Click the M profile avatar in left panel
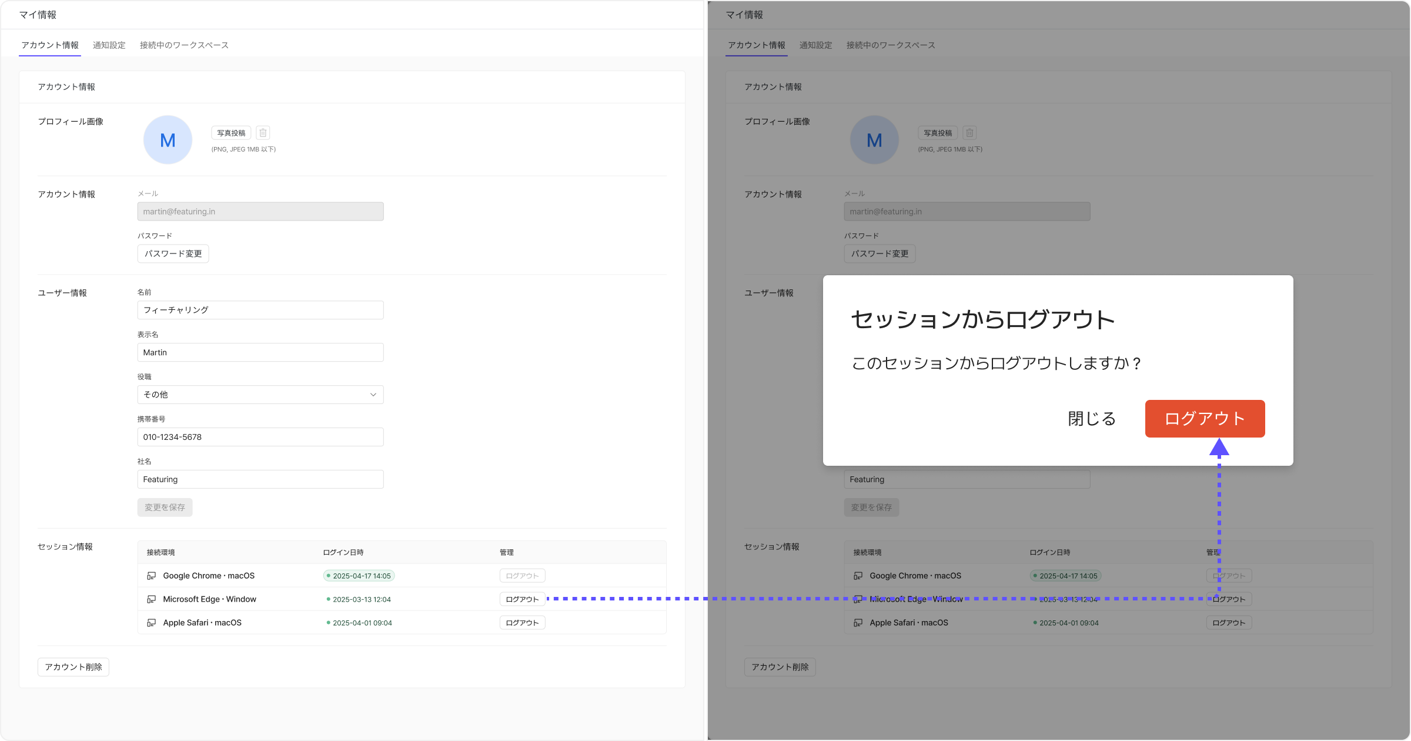The image size is (1411, 741). pos(168,140)
